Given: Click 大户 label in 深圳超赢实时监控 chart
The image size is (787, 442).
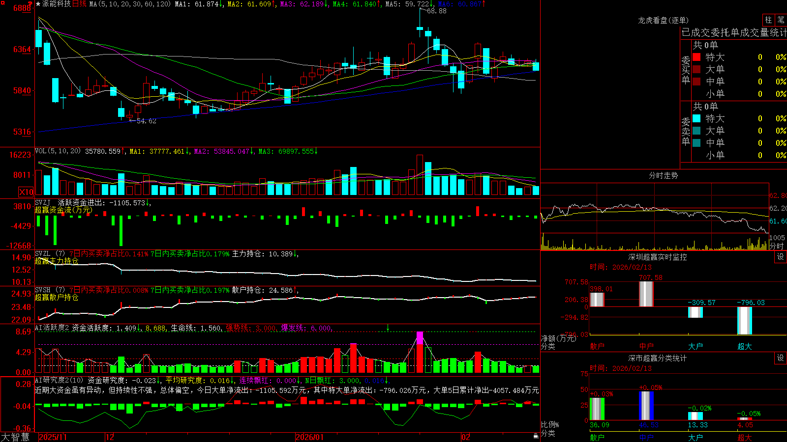Looking at the screenshot, I should 695,346.
